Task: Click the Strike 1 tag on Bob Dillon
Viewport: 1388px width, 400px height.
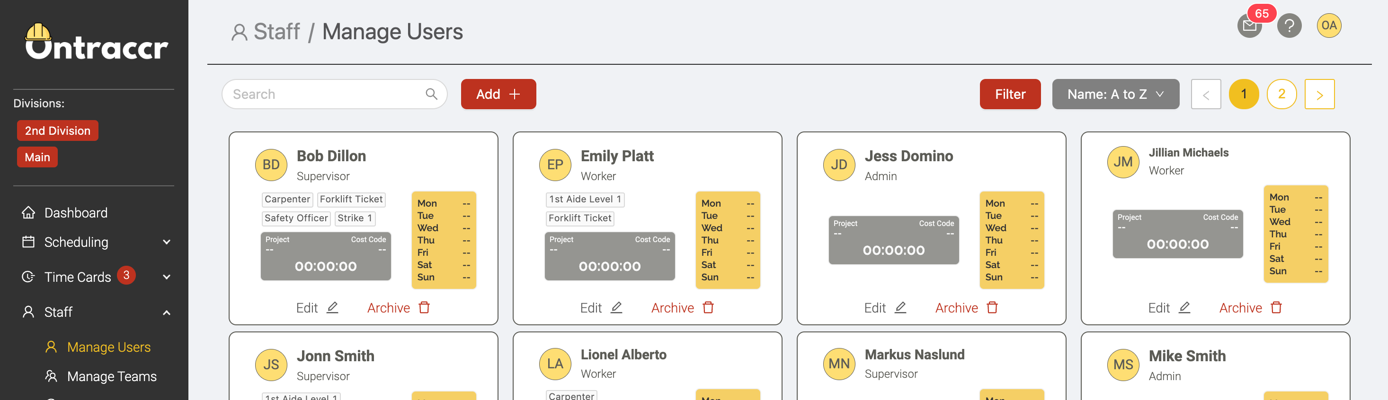Action: pyautogui.click(x=355, y=218)
